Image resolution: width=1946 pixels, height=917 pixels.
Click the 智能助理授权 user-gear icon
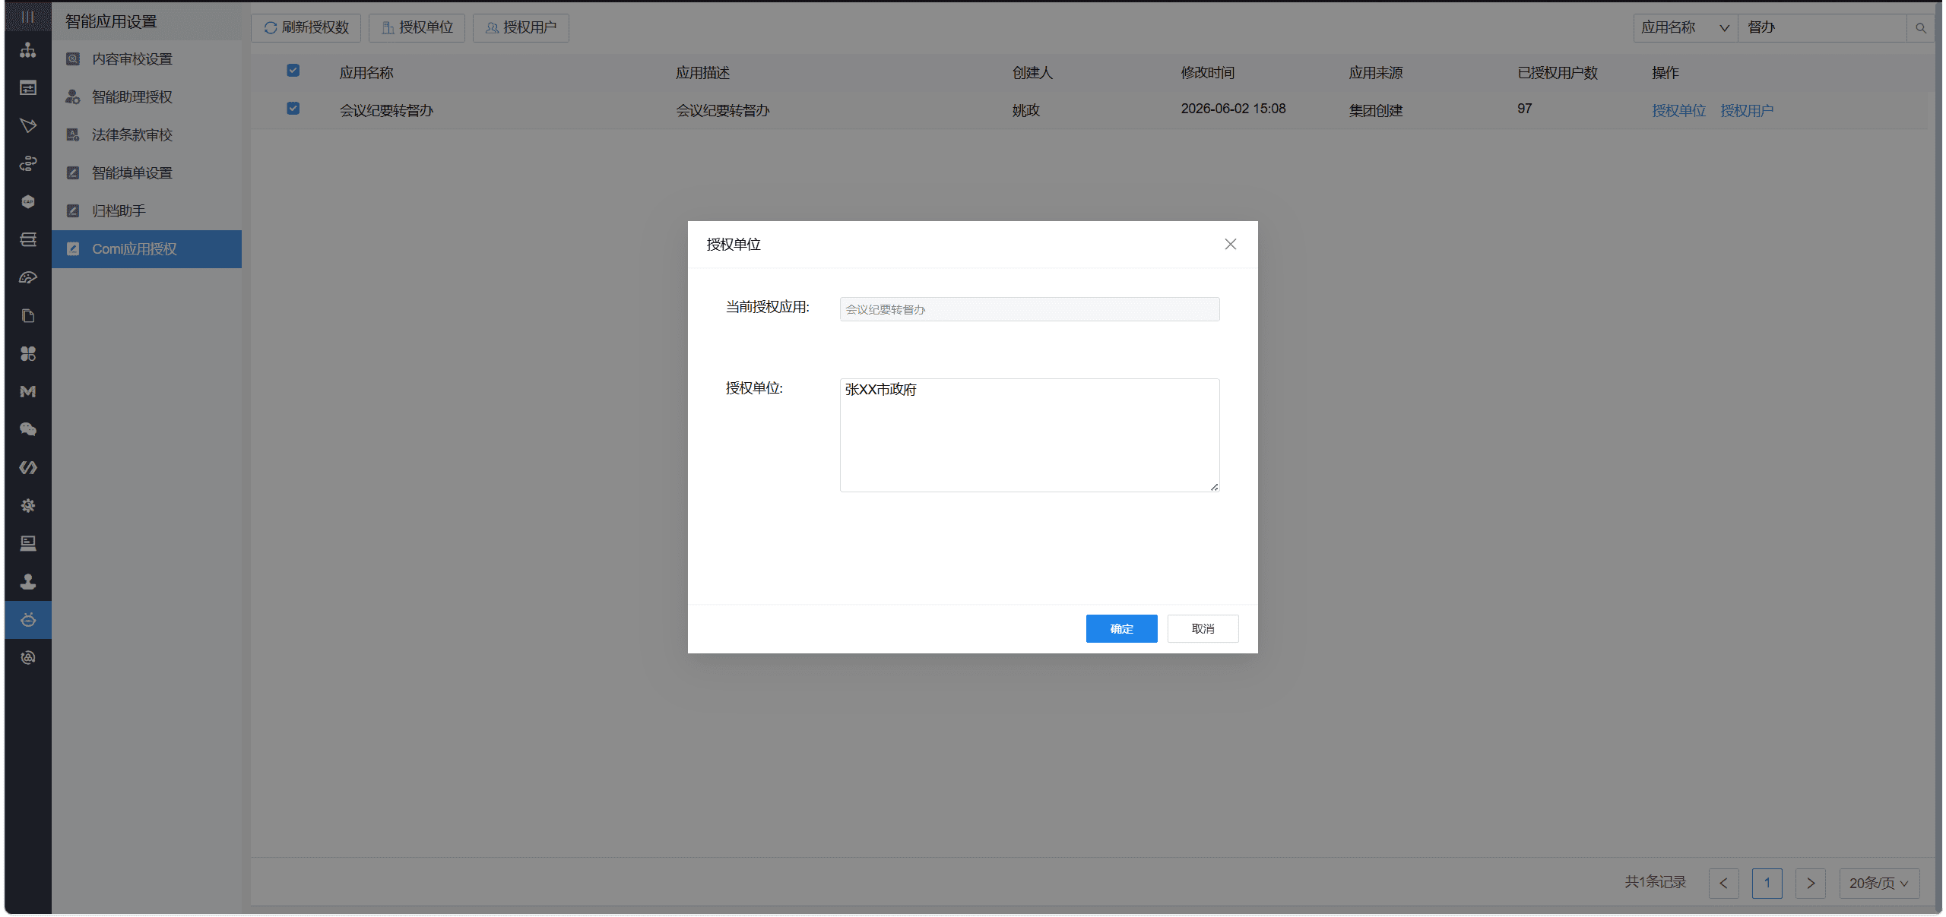[x=73, y=97]
